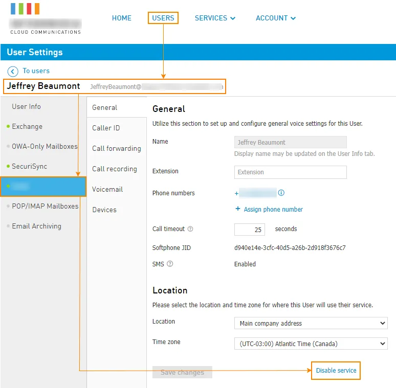Open User Info section
This screenshot has width=396, height=388.
26,106
